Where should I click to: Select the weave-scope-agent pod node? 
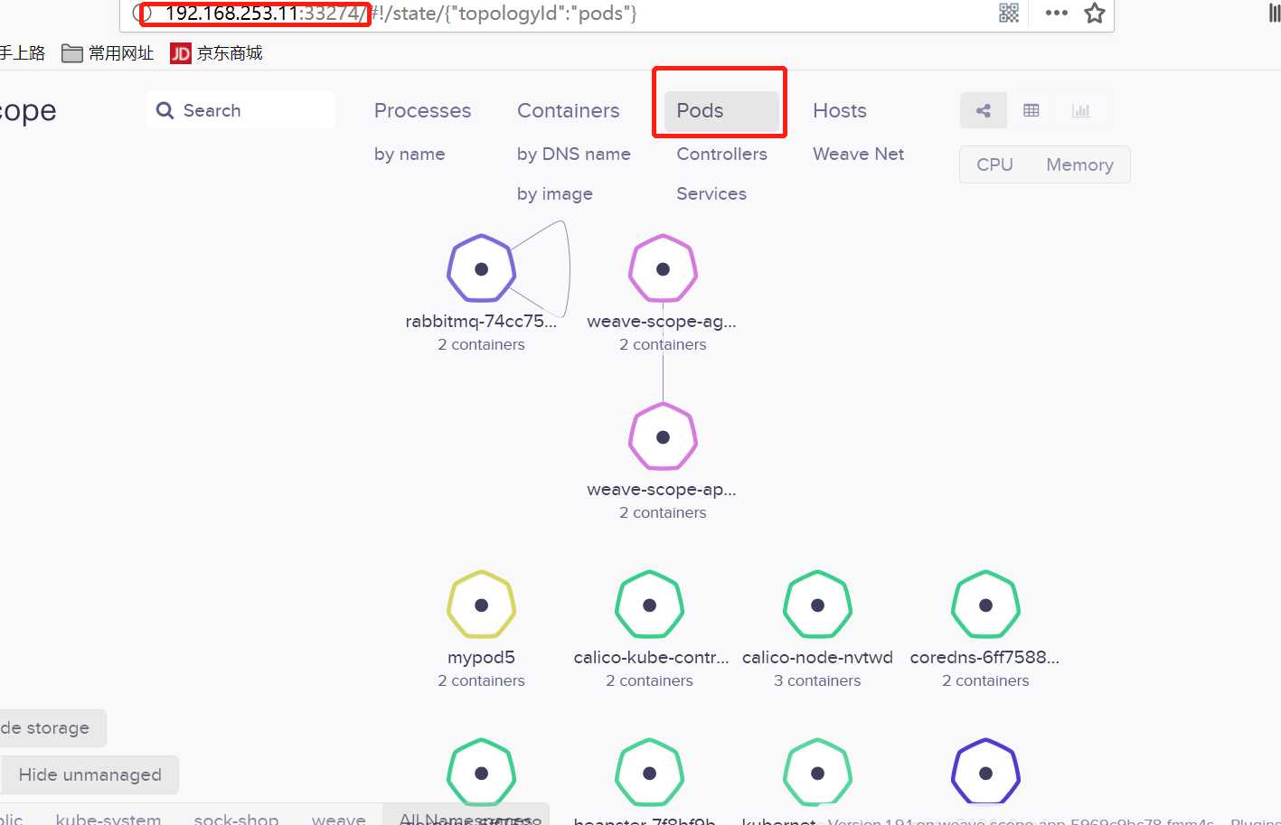click(x=663, y=268)
